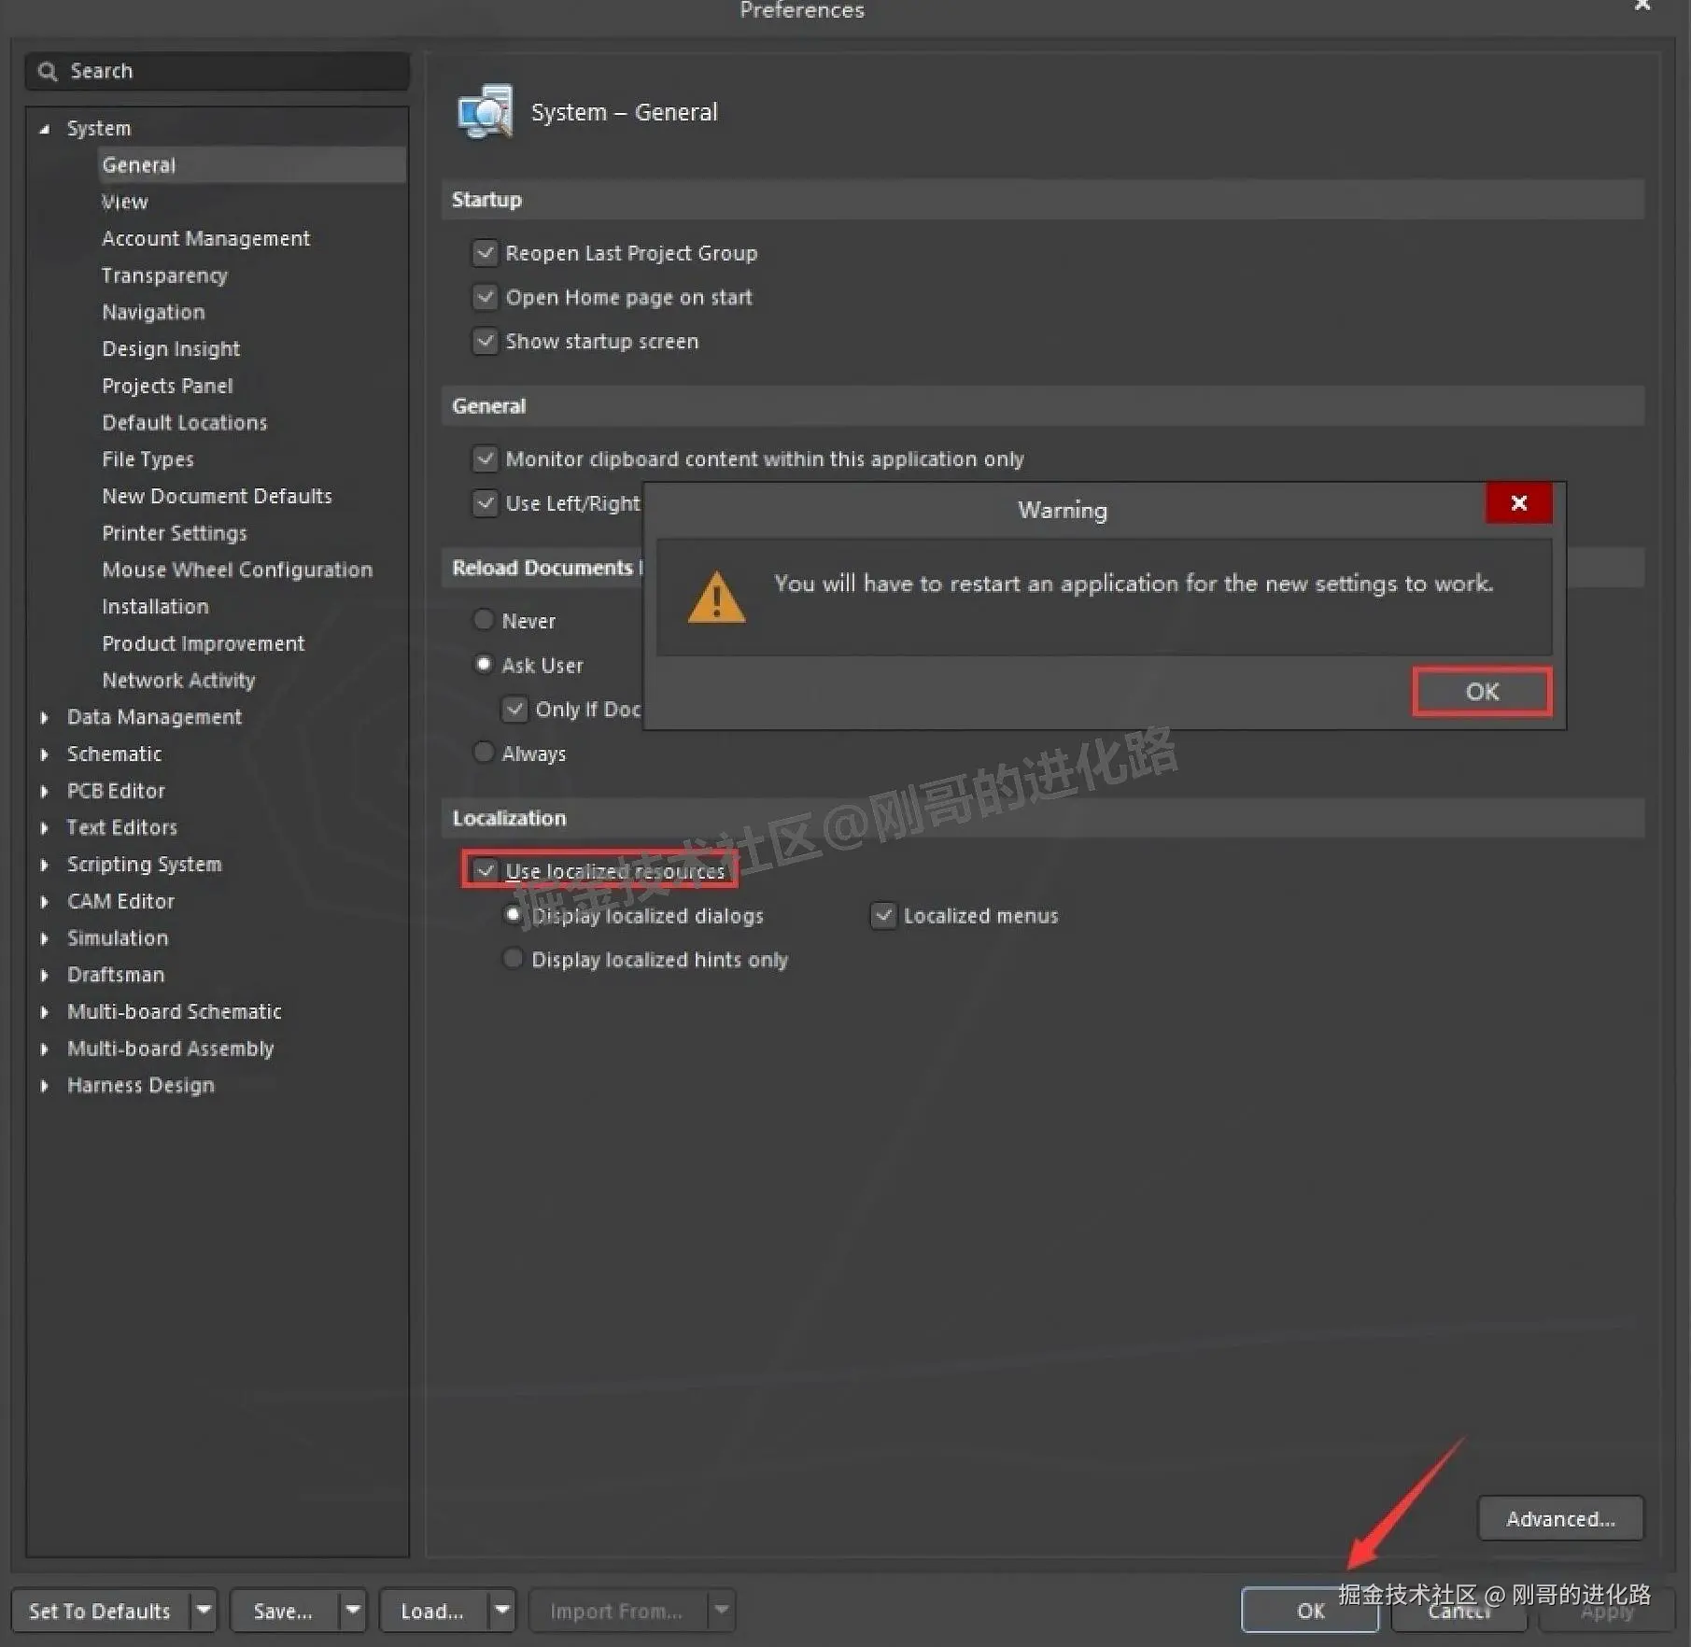This screenshot has height=1647, width=1691.
Task: Select Display localized hints only
Action: [x=513, y=959]
